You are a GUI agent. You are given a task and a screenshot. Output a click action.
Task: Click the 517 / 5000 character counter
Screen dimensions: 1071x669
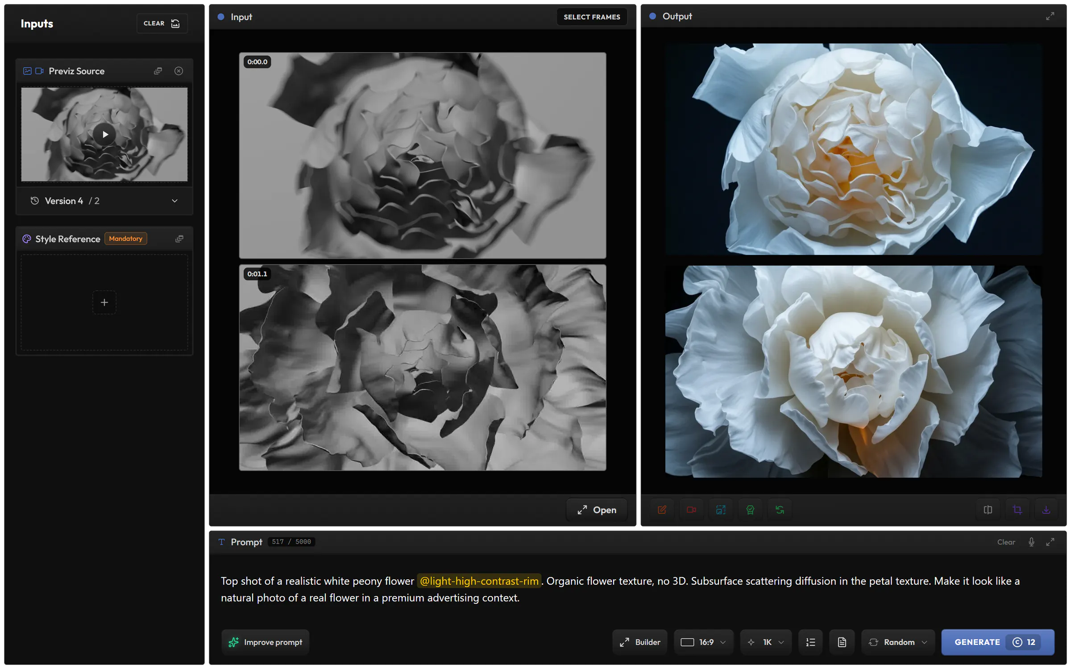(291, 541)
